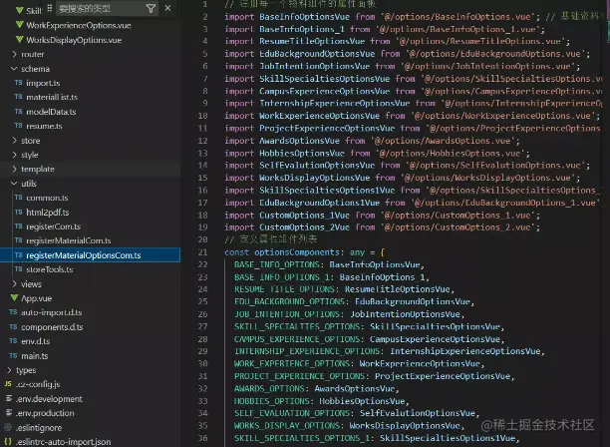Screen dimensions: 610x447
Task: Open WorkExperienceOptions.vue file
Action: pyautogui.click(x=78, y=25)
